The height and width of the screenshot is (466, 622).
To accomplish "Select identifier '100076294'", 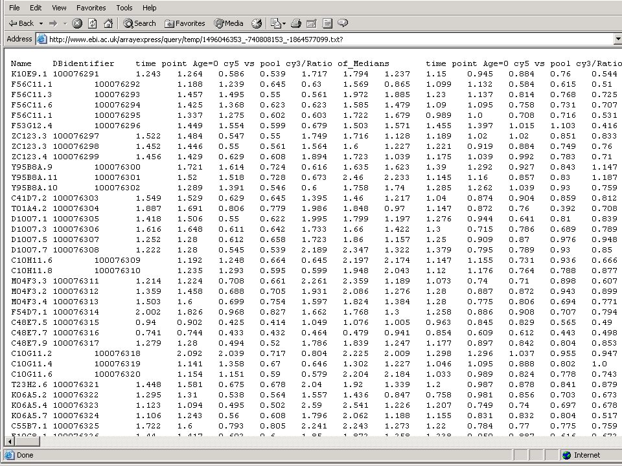I will pos(117,105).
